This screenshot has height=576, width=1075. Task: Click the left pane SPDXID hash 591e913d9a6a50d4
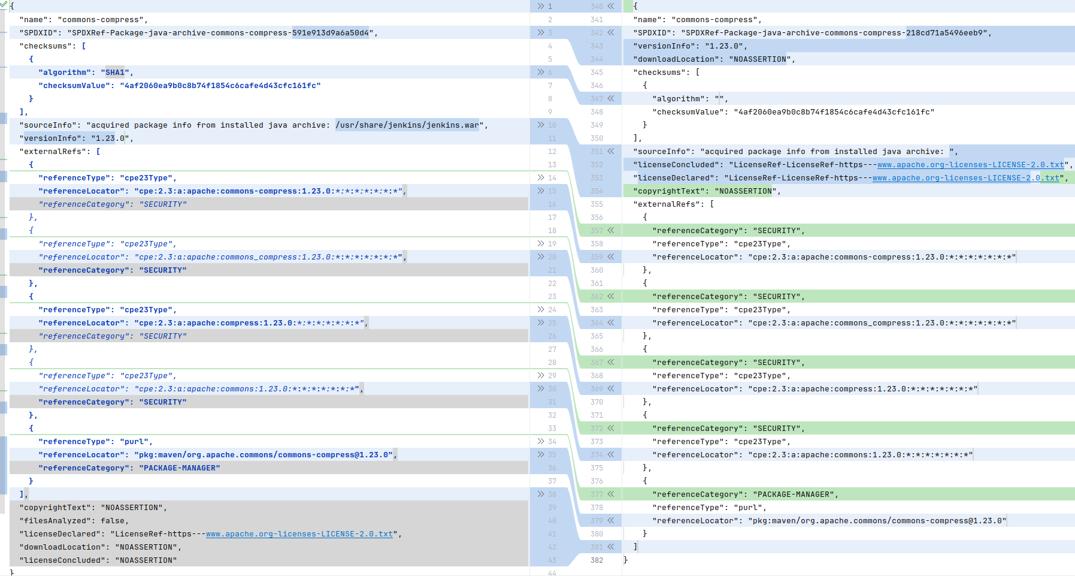coord(331,33)
